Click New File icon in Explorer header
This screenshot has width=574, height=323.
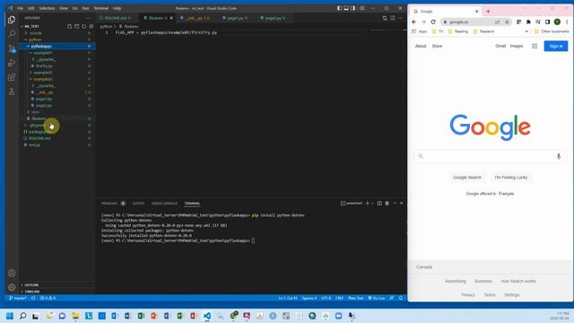click(70, 26)
